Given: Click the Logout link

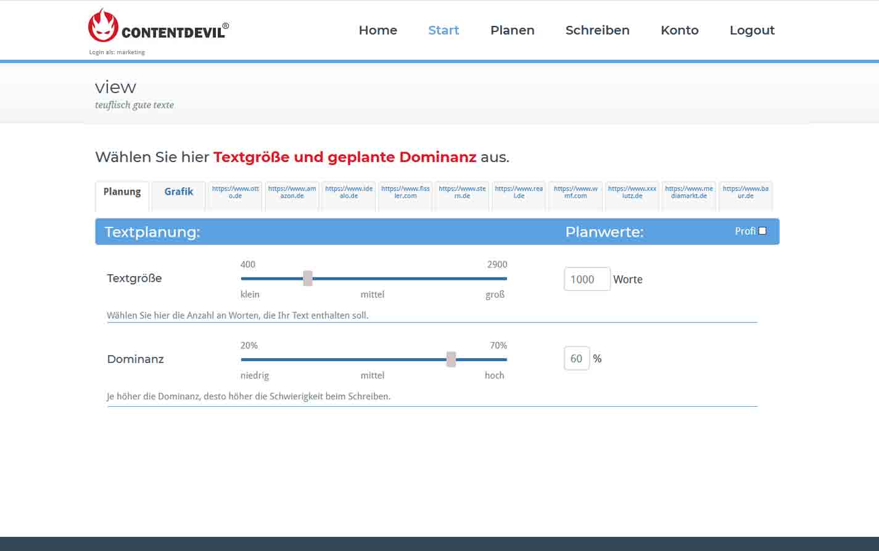Looking at the screenshot, I should [x=752, y=30].
